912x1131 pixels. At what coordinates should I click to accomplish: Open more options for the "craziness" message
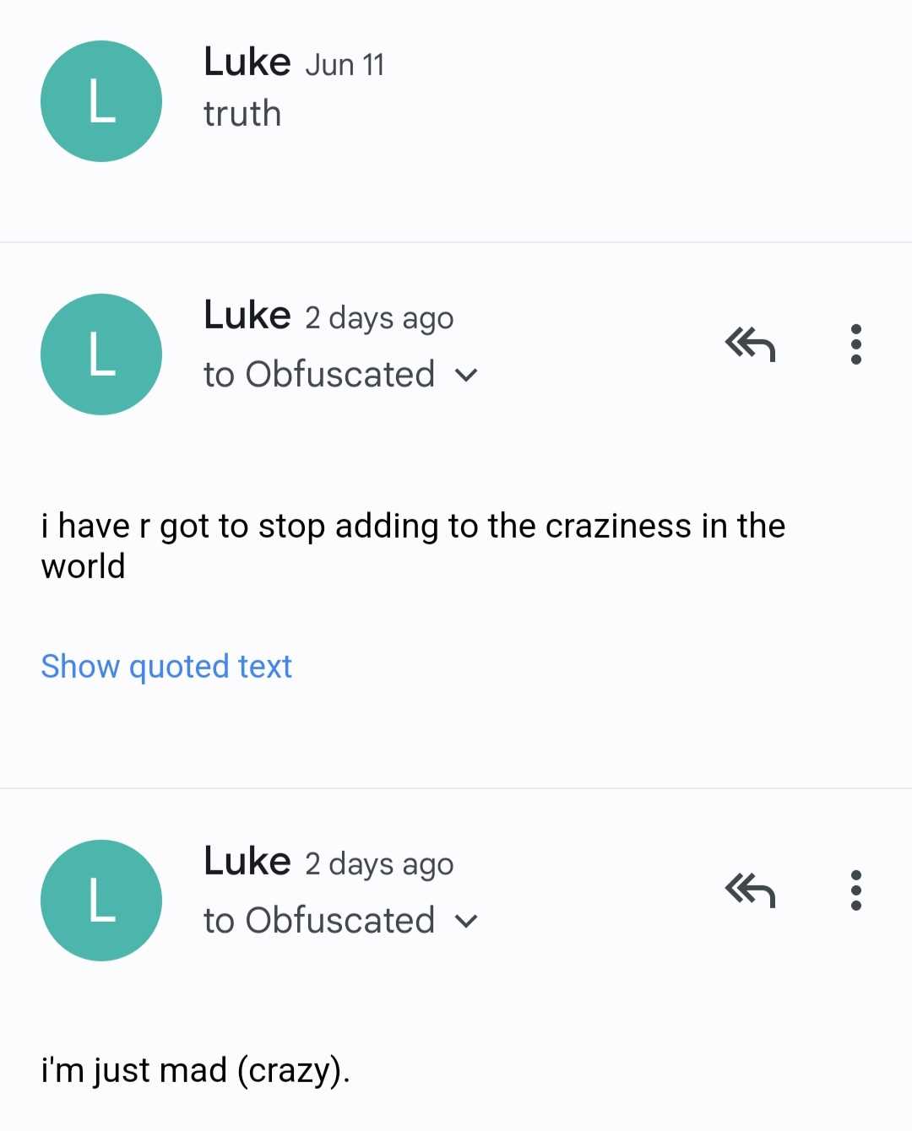[856, 344]
